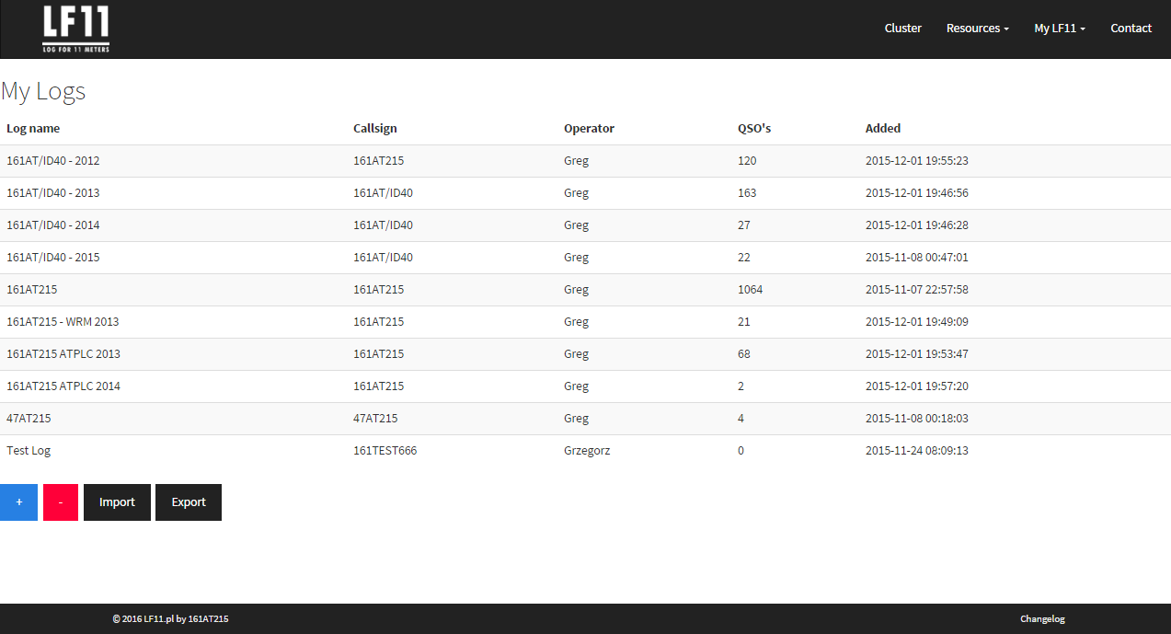This screenshot has height=634, width=1171.
Task: Select the 161AT/ID40 - 2015 log
Action: pyautogui.click(x=52, y=258)
